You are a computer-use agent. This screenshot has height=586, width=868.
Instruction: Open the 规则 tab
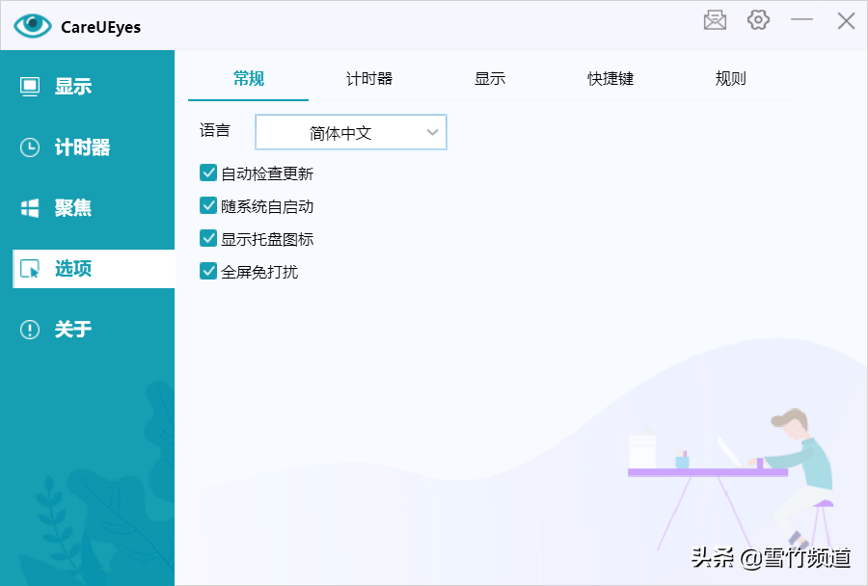(x=730, y=79)
